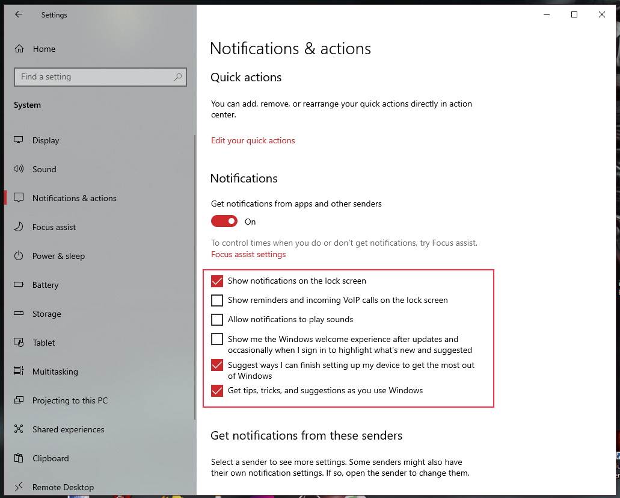Uncheck Get tips, tricks, and suggestions
The image size is (620, 498).
tap(217, 391)
